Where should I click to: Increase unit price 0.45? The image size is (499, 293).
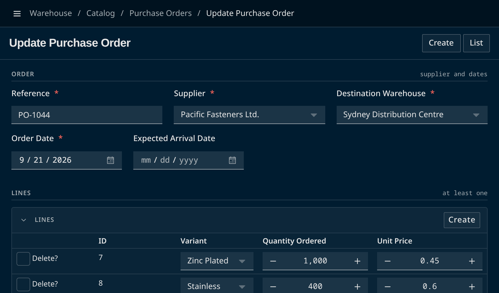[x=472, y=261]
